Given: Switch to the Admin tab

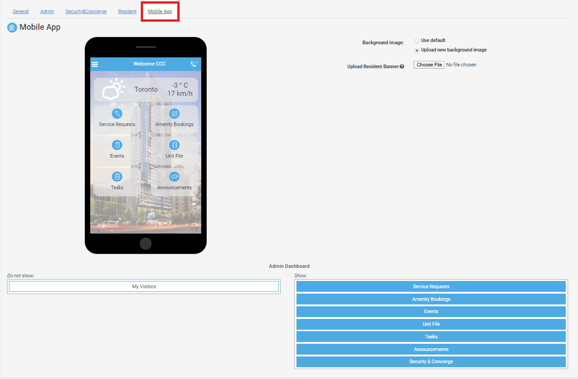Looking at the screenshot, I should click(47, 11).
